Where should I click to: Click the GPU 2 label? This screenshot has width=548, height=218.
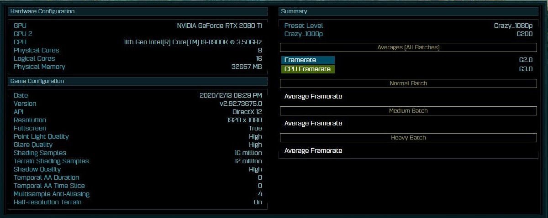23,34
